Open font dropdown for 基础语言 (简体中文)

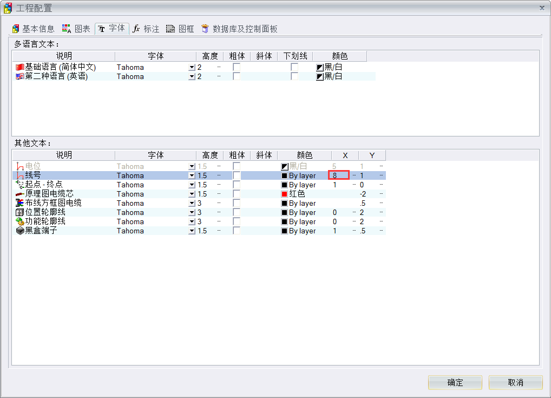tap(192, 67)
